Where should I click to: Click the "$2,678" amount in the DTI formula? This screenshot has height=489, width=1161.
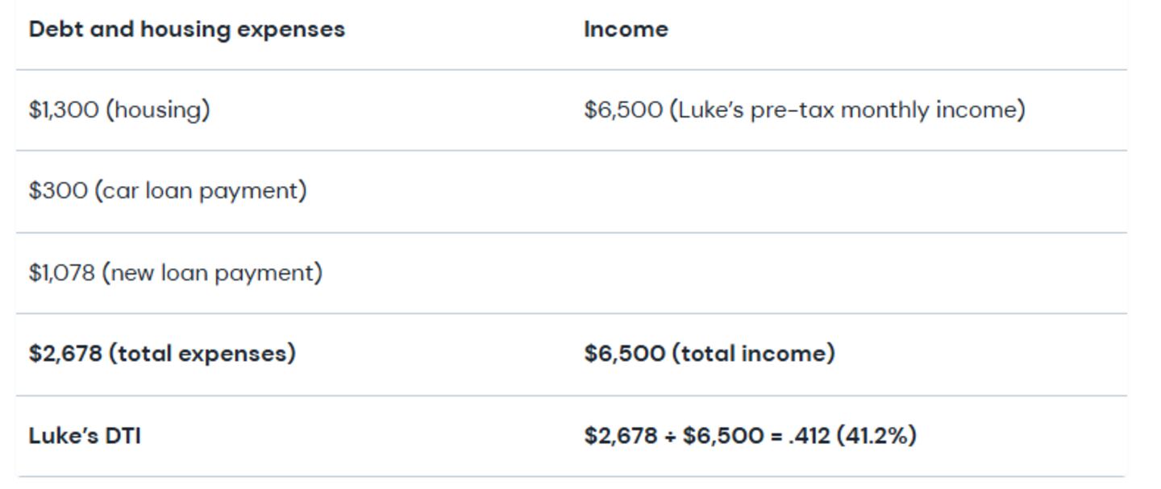pyautogui.click(x=621, y=436)
